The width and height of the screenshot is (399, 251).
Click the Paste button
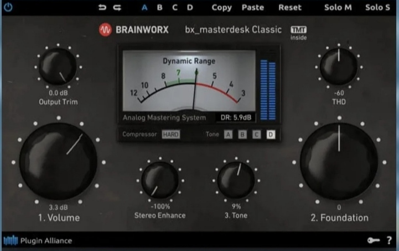pos(253,8)
